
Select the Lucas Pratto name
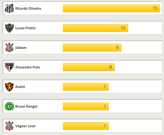(26, 28)
